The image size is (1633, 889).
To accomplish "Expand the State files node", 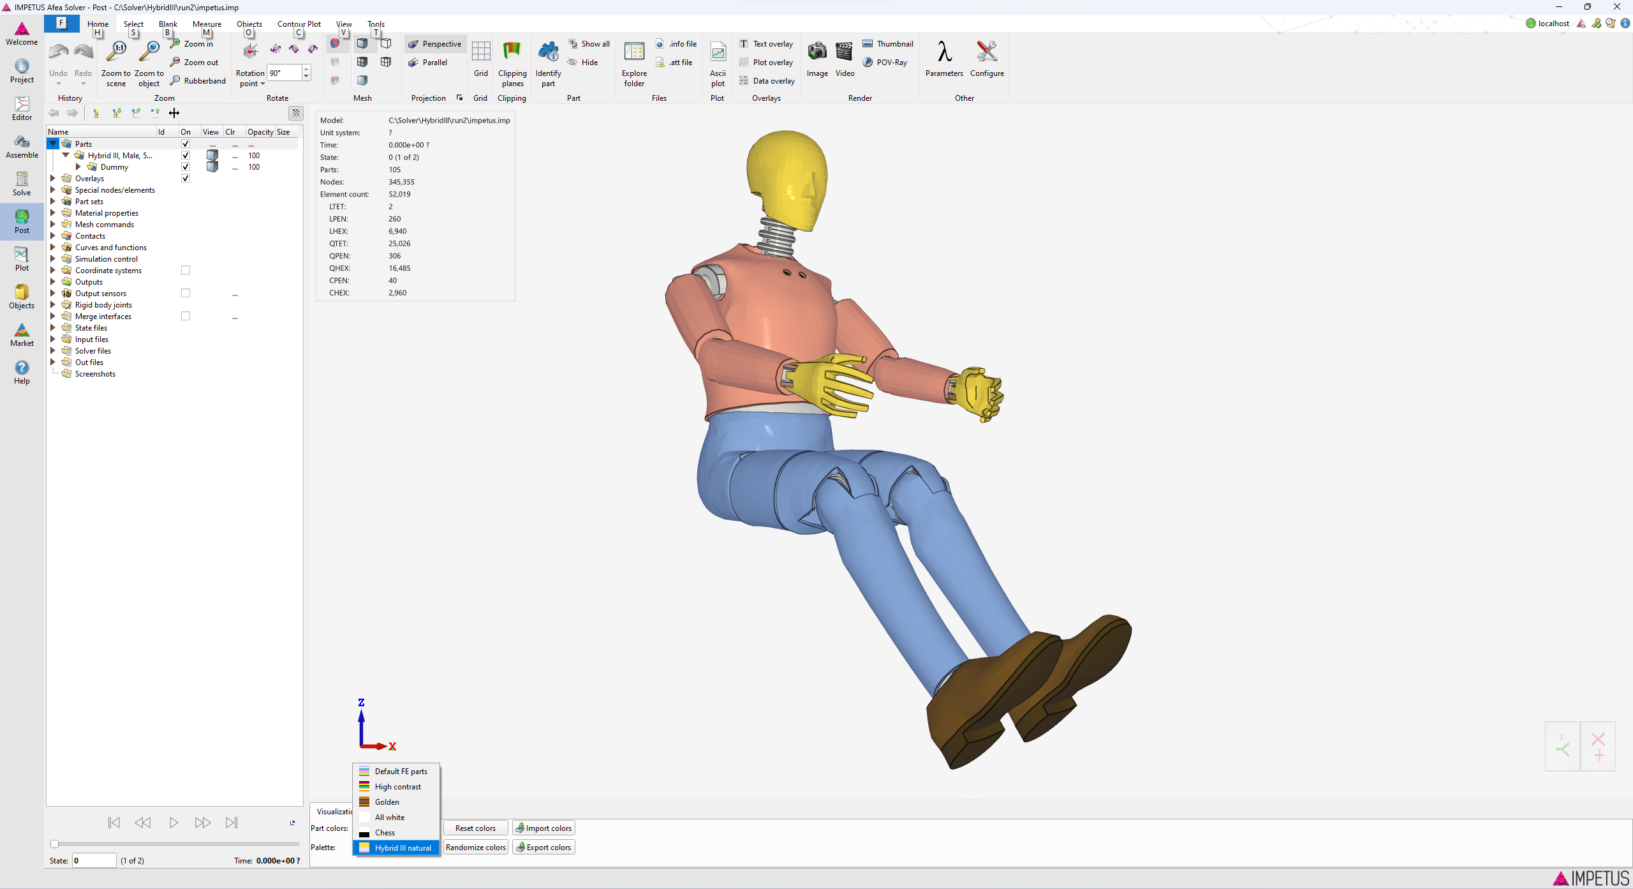I will click(x=53, y=328).
